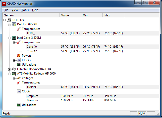Click the Dell Inc. motherboard icon
The width and height of the screenshot is (162, 118).
coord(14,24)
